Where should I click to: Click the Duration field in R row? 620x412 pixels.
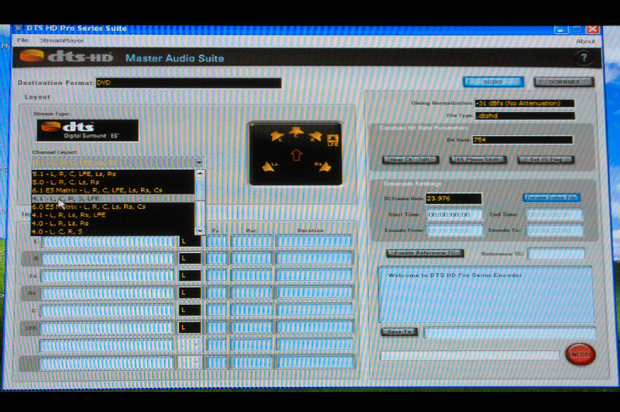(x=314, y=258)
